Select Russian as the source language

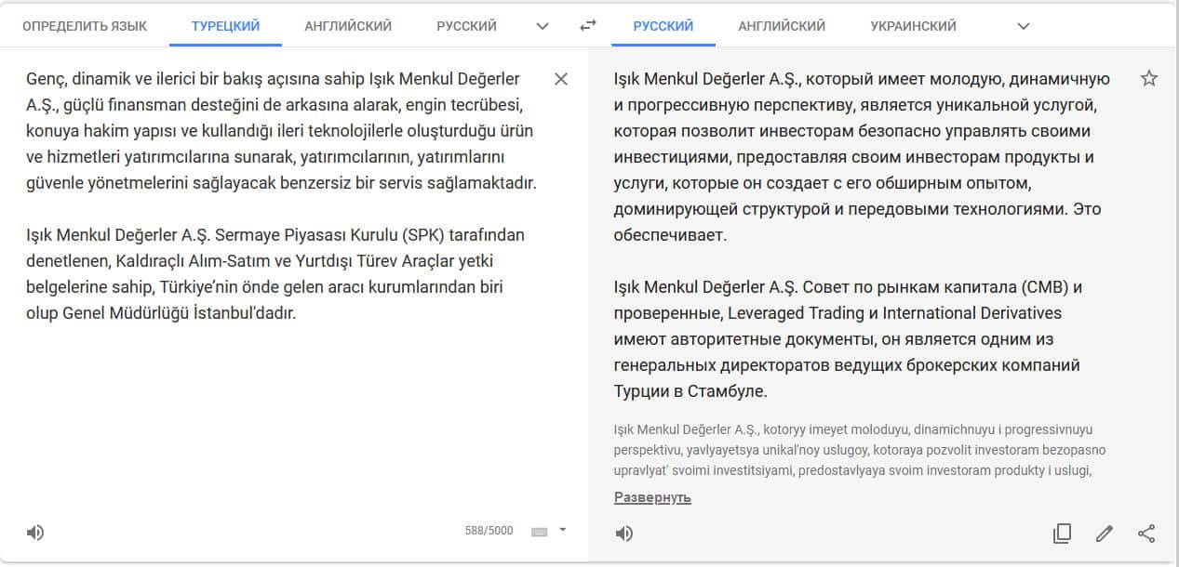[x=466, y=26]
